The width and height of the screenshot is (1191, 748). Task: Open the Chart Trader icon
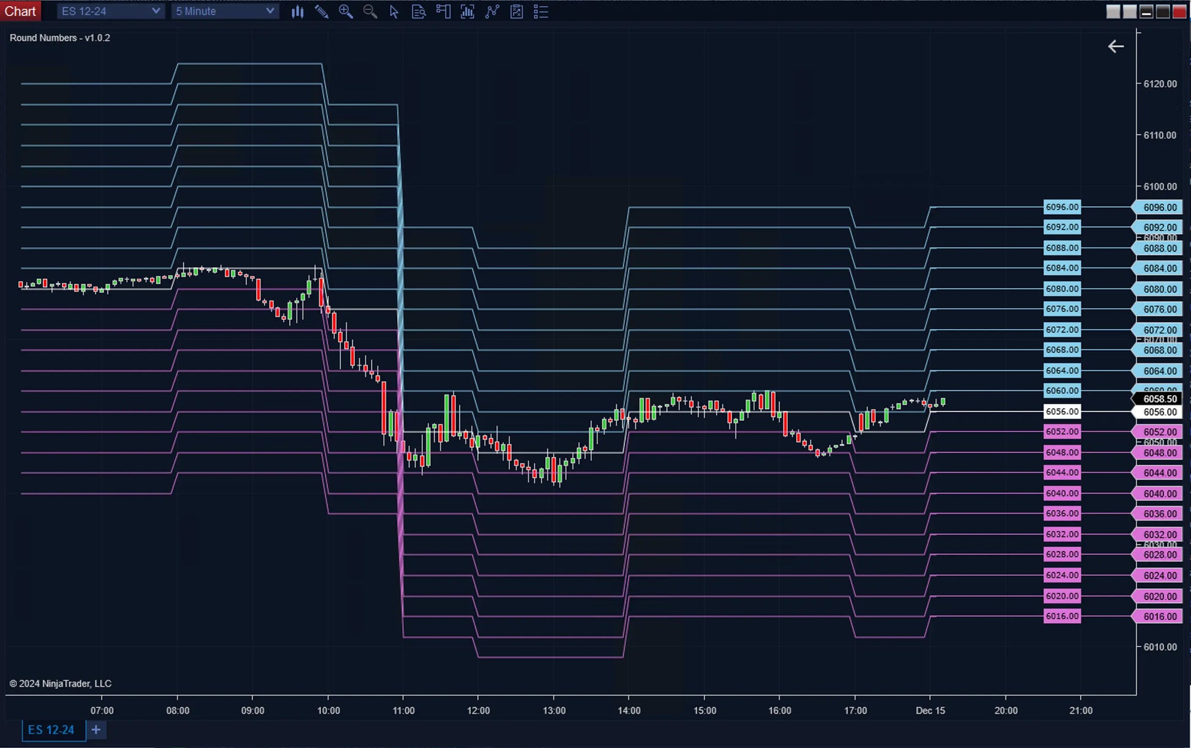443,12
